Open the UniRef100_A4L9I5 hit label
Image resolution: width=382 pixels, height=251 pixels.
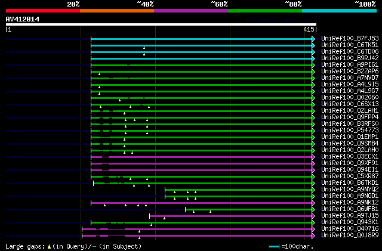[350, 85]
